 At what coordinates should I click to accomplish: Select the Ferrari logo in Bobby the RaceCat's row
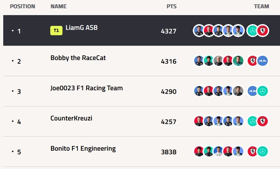pos(252,61)
